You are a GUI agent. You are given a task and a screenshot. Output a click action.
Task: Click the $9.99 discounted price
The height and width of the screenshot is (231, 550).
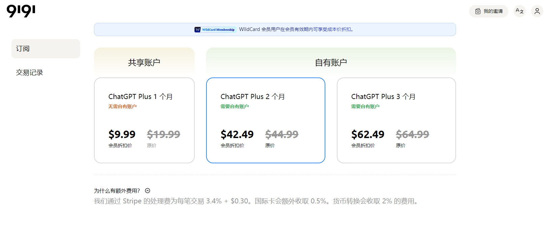(x=122, y=134)
